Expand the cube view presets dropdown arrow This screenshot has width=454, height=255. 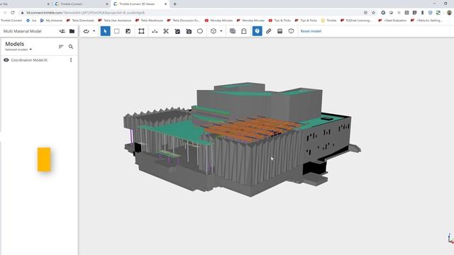[221, 31]
